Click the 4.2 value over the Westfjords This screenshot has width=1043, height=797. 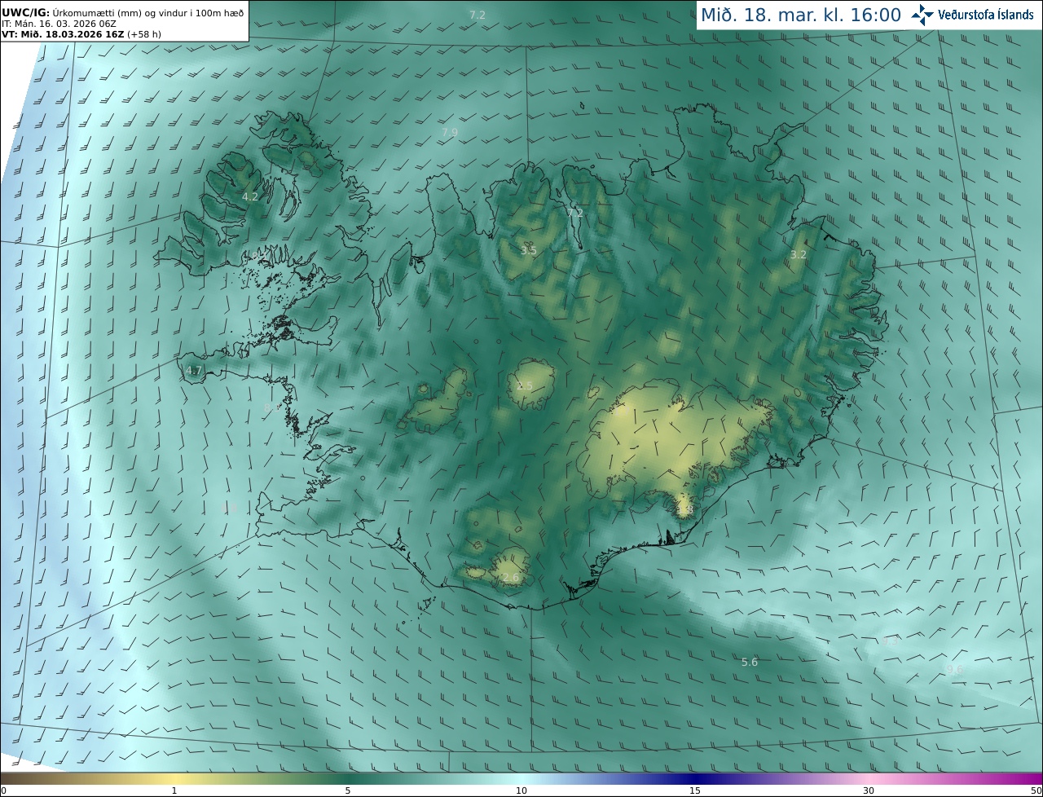(x=250, y=196)
